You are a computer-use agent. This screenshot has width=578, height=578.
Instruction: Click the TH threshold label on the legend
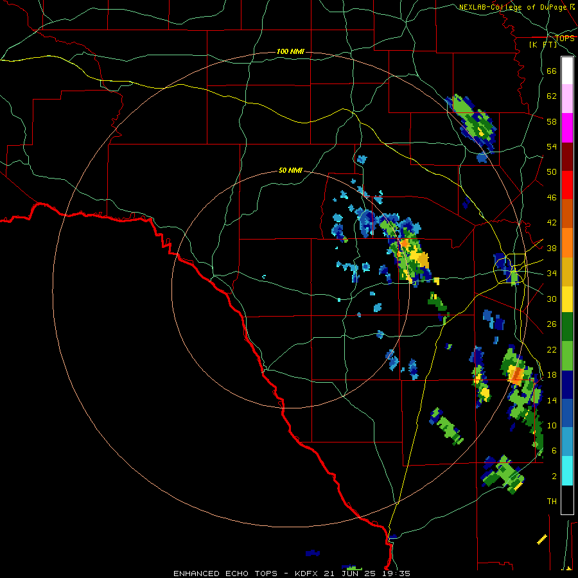[552, 502]
